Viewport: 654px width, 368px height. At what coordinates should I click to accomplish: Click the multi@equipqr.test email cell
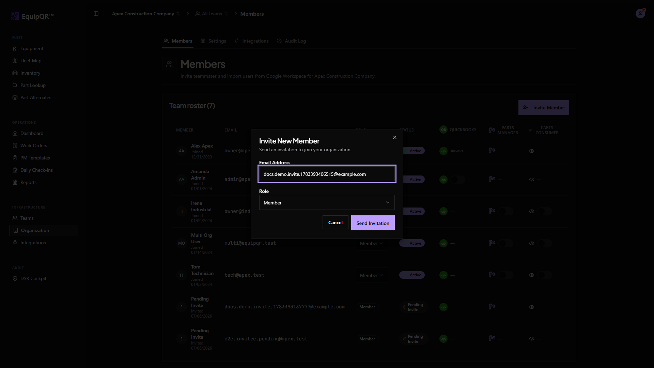250,243
